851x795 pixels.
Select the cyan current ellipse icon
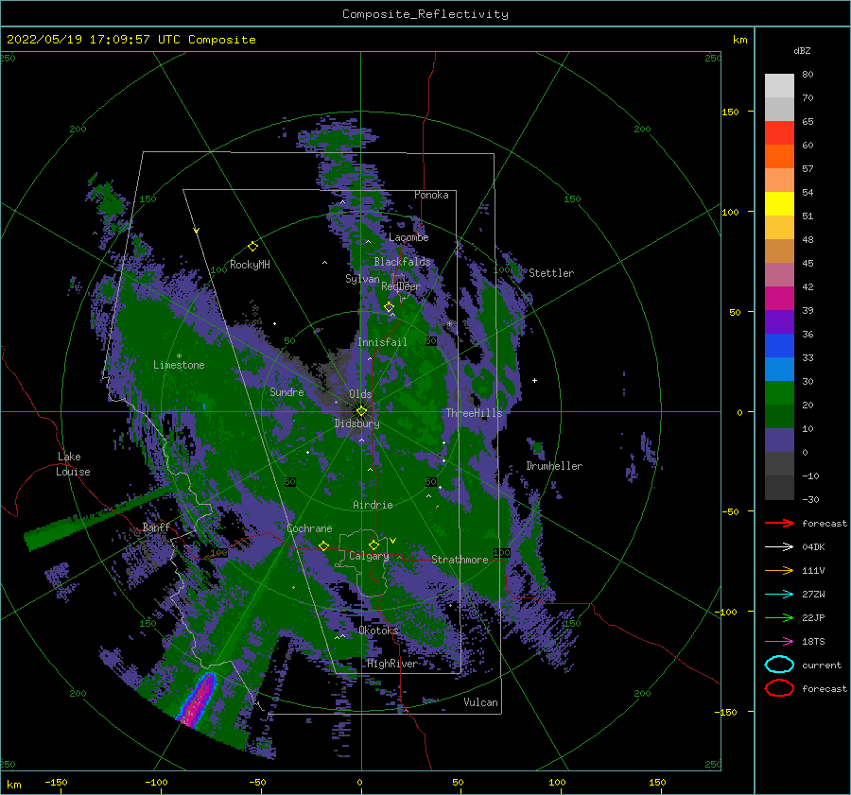tap(779, 665)
